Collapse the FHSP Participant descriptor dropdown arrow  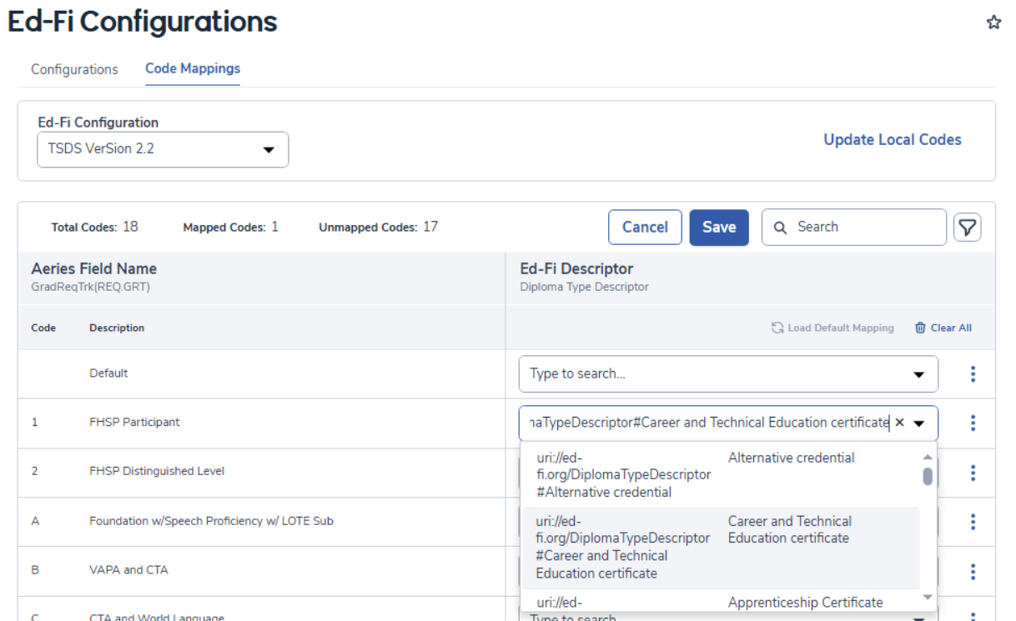919,423
